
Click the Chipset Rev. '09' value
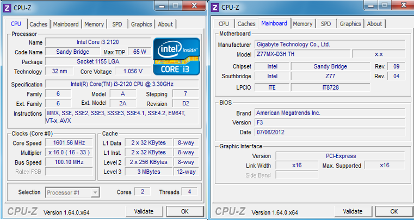tap(396, 66)
